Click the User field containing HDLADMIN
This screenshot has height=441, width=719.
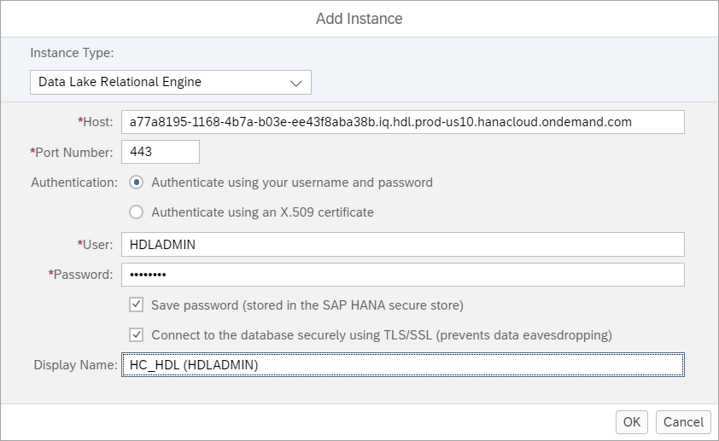[x=402, y=245]
